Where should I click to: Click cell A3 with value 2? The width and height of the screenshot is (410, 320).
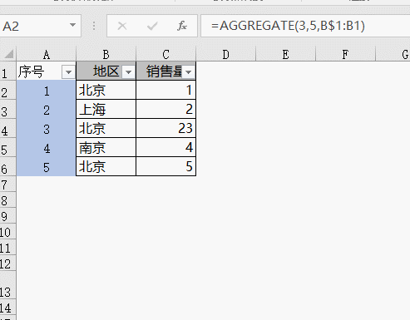[x=46, y=110]
